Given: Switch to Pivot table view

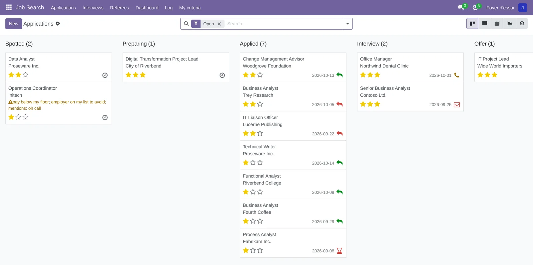Looking at the screenshot, I should click(x=497, y=23).
